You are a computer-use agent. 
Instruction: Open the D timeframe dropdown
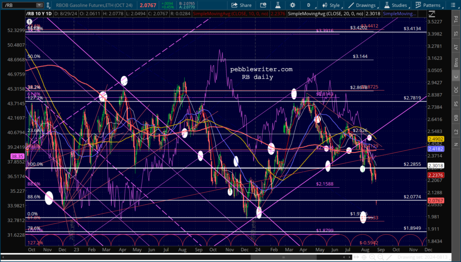[308, 5]
